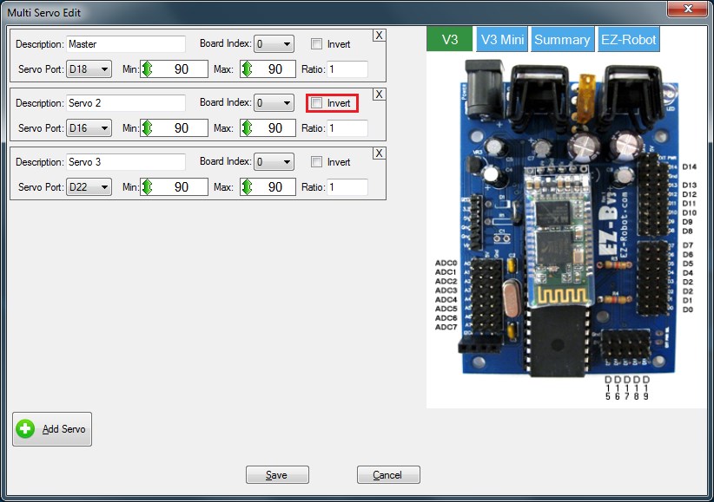Click the Master description field
This screenshot has height=502, width=714.
coord(126,44)
